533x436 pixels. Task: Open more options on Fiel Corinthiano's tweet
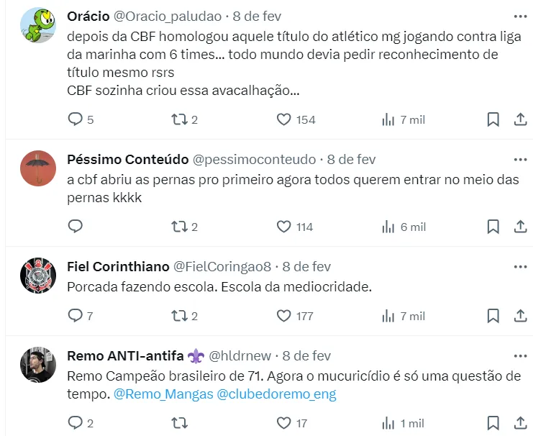520,266
